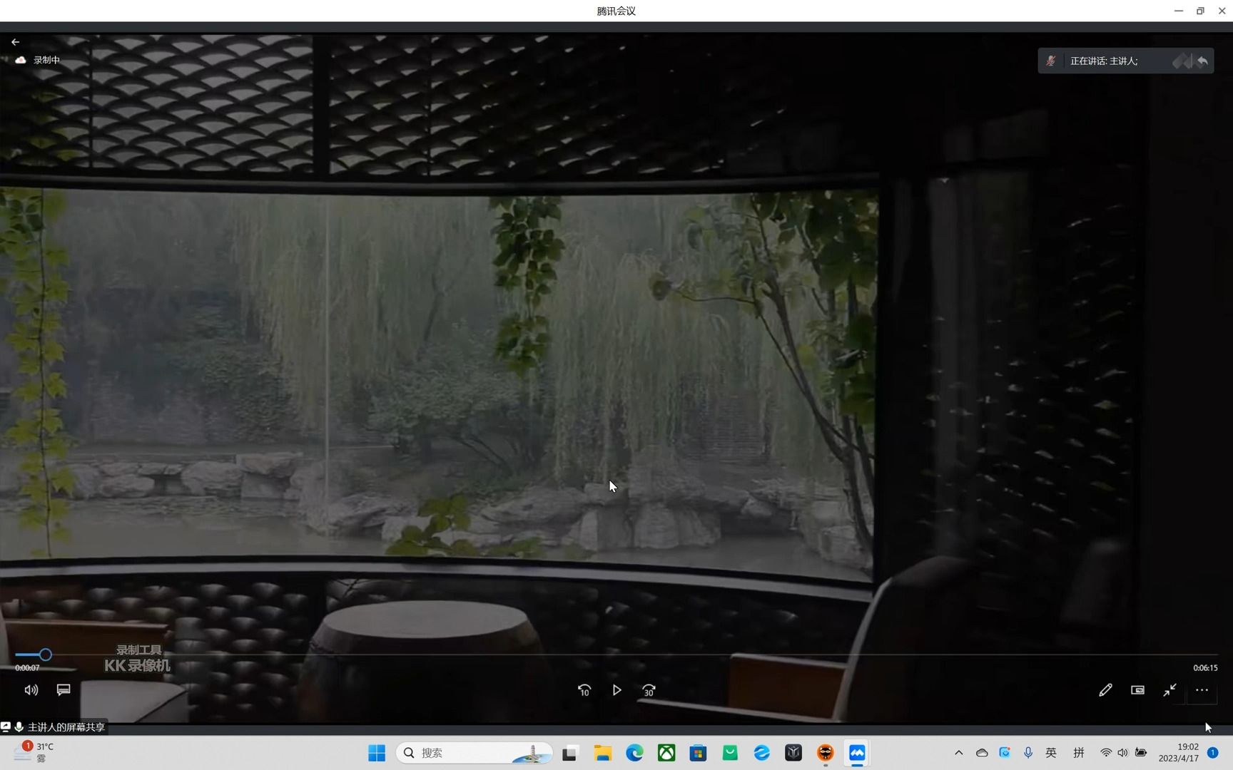Image resolution: width=1233 pixels, height=770 pixels.
Task: Open the orange round-face app on taskbar
Action: click(x=826, y=753)
